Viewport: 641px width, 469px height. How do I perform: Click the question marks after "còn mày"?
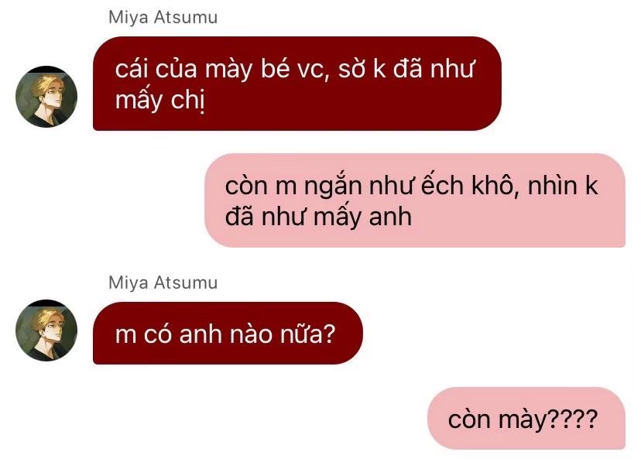pyautogui.click(x=572, y=419)
